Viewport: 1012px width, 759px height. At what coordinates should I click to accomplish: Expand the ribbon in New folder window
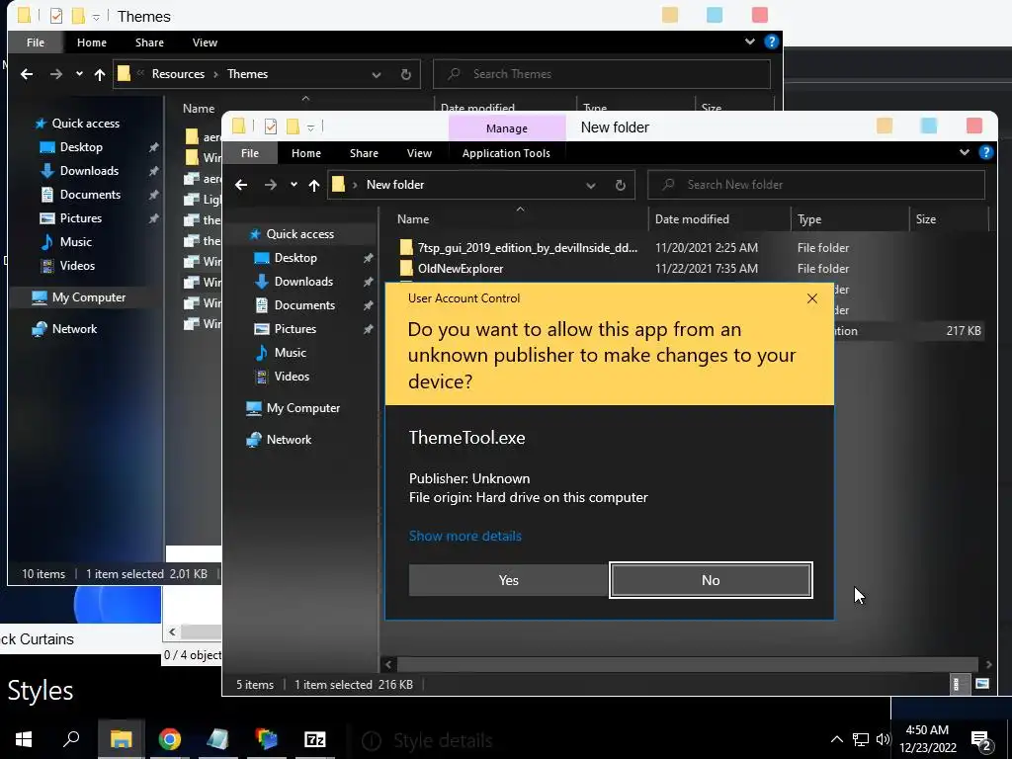click(965, 152)
